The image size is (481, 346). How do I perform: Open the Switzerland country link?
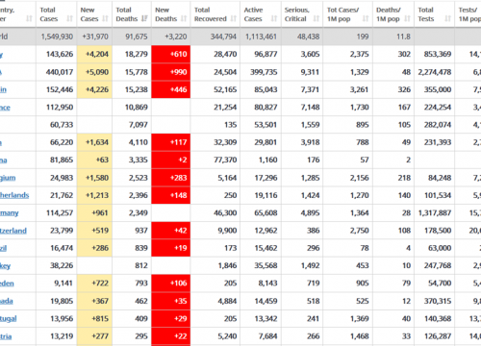(13, 231)
